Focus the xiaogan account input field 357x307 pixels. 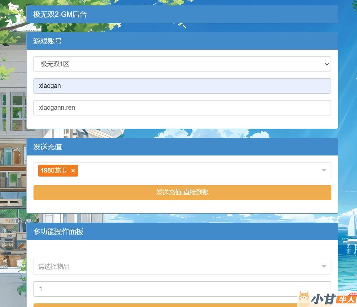182,86
